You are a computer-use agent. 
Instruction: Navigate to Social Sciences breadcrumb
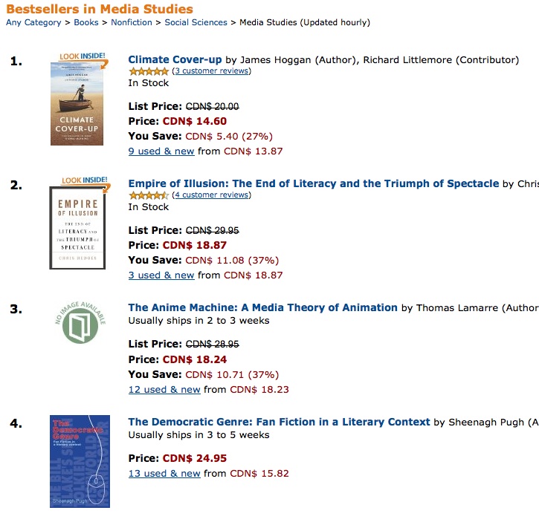click(x=196, y=22)
